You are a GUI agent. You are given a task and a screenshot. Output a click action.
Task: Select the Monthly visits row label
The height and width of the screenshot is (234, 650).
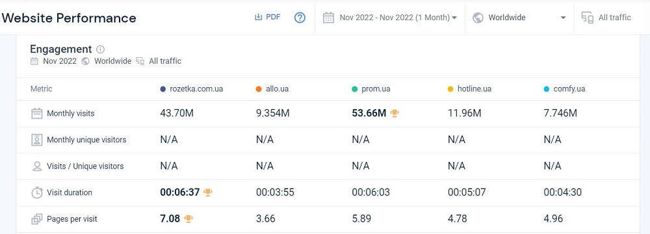pyautogui.click(x=70, y=113)
